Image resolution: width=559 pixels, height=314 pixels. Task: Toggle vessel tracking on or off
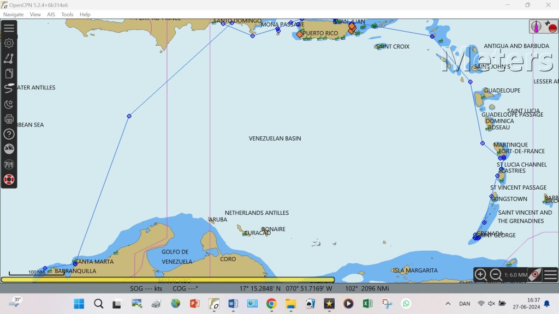[9, 88]
